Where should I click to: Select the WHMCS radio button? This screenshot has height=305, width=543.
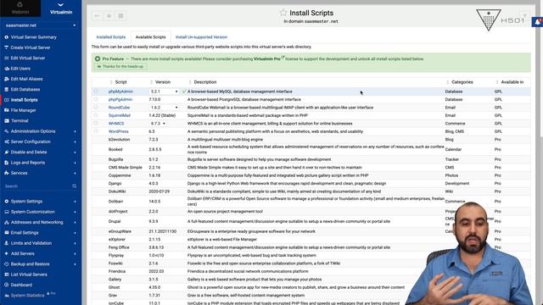[96, 123]
